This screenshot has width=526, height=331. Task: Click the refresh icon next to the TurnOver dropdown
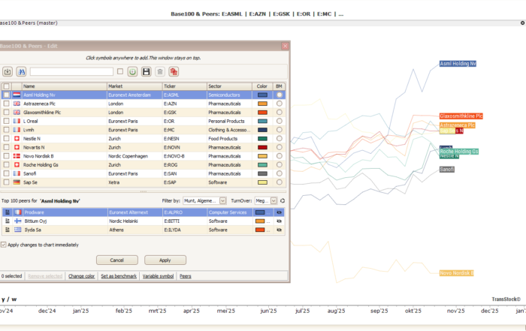283,200
